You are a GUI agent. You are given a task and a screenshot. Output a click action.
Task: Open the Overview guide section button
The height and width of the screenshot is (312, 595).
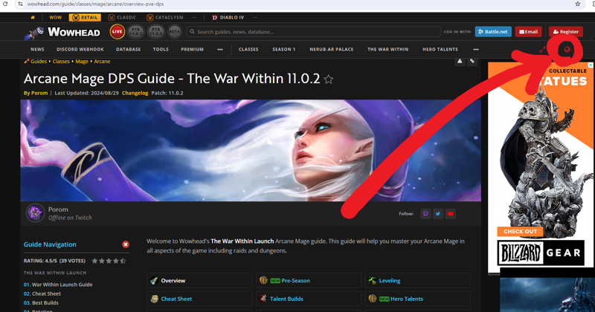pos(199,281)
